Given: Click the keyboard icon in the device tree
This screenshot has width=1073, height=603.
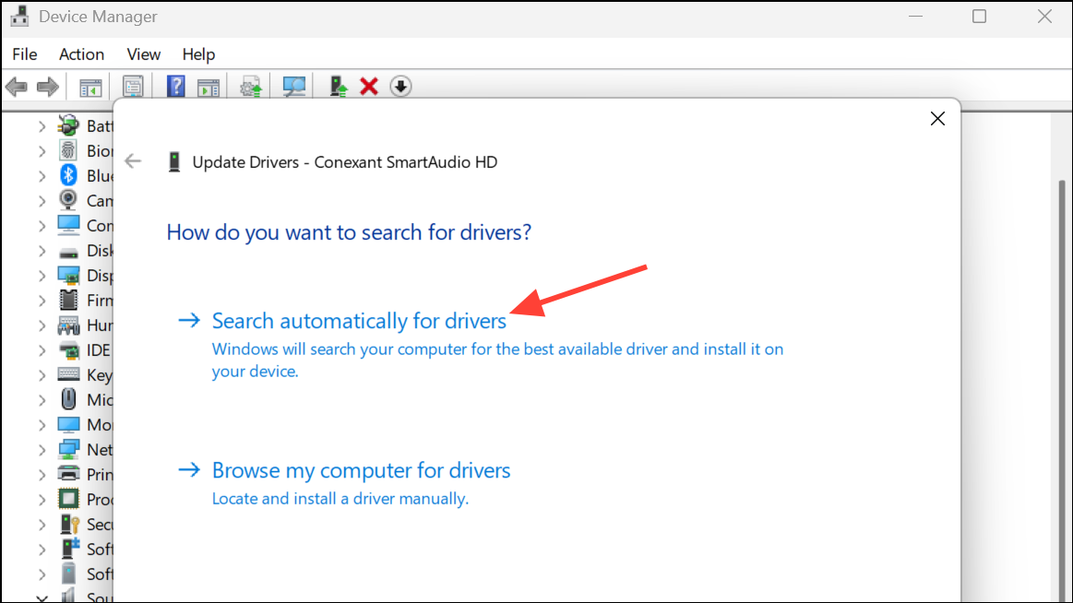Looking at the screenshot, I should [68, 374].
